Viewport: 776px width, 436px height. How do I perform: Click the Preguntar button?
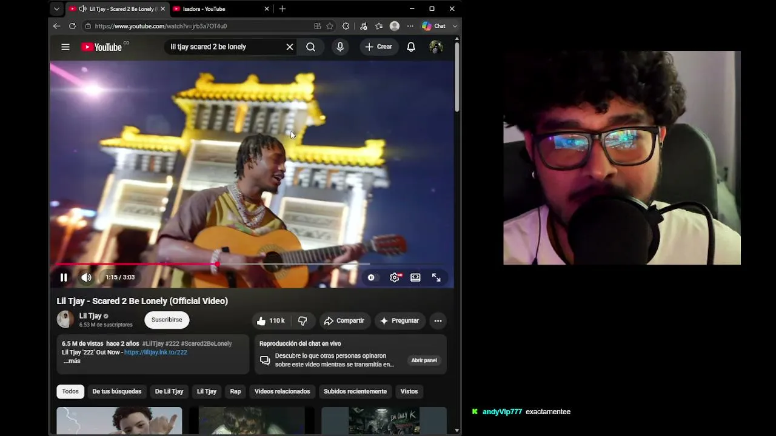pyautogui.click(x=400, y=321)
